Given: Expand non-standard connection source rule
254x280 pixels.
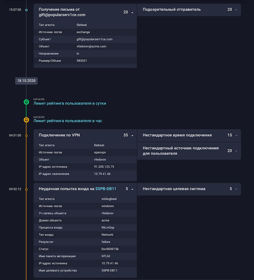Looking at the screenshot, I should pyautogui.click(x=236, y=151).
